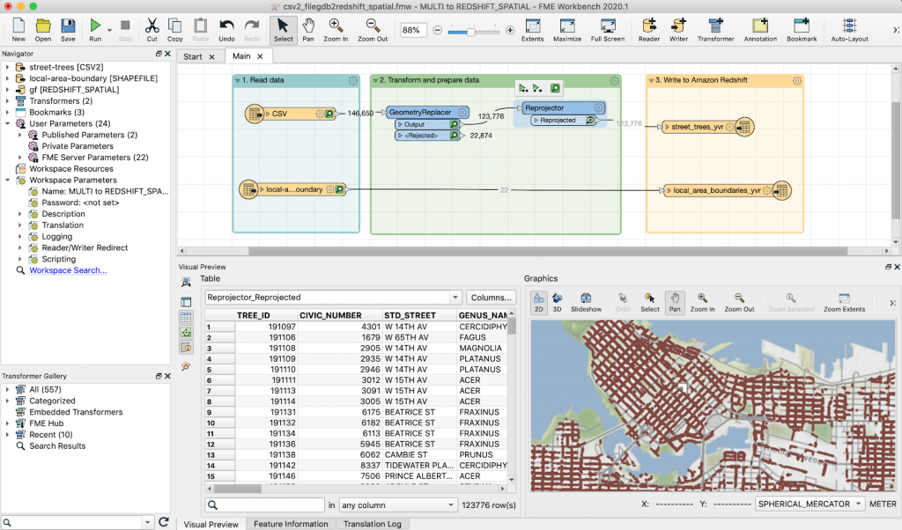Click Zoom Out in the main toolbar

tap(373, 30)
